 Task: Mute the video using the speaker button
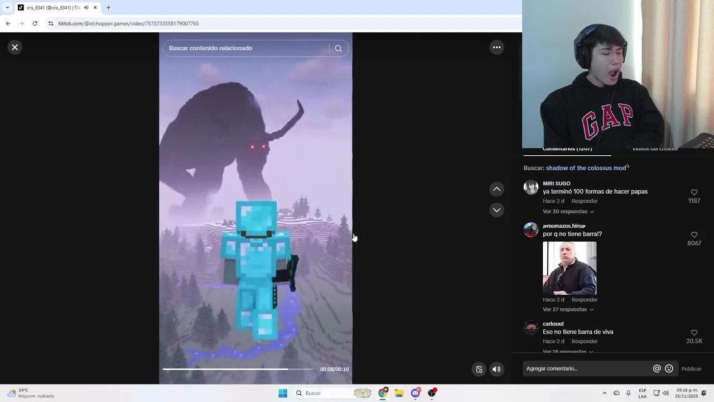click(x=496, y=369)
